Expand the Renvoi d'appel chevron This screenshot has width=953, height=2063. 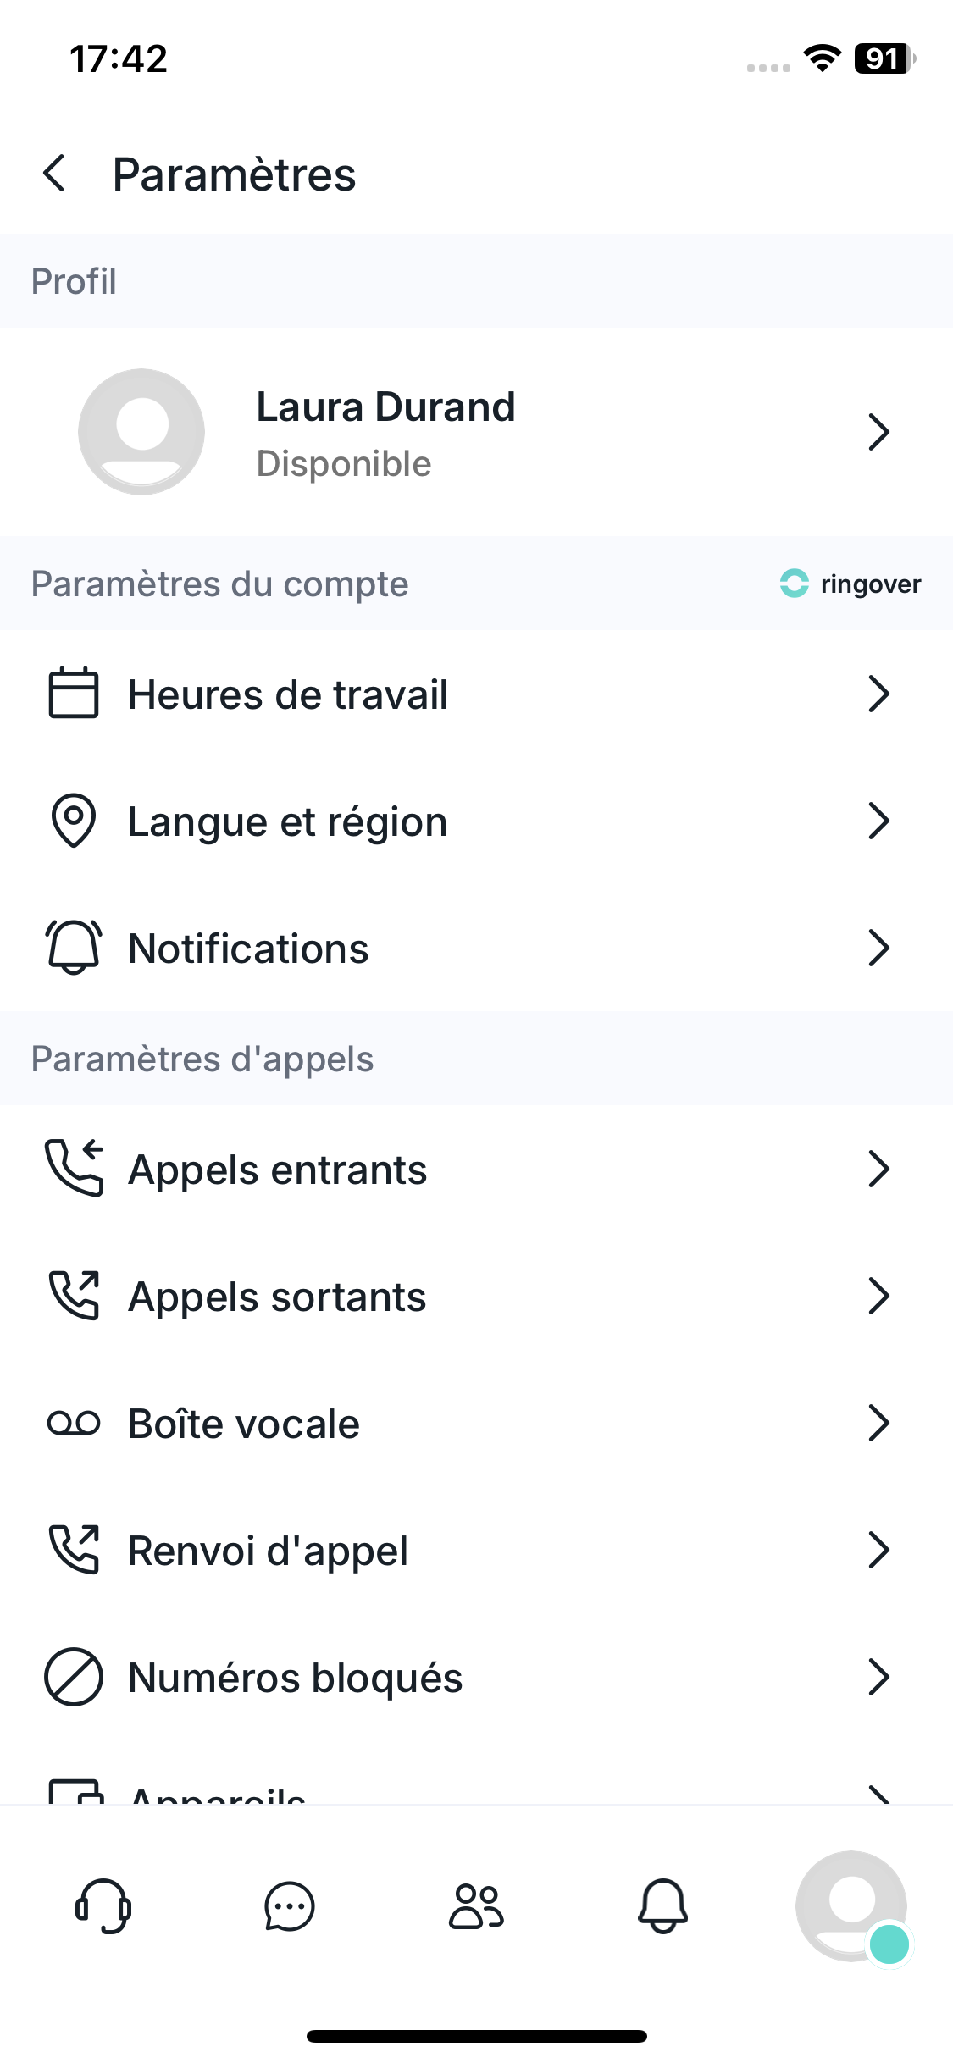tap(878, 1550)
